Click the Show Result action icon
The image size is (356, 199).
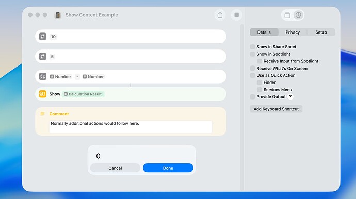(x=42, y=94)
